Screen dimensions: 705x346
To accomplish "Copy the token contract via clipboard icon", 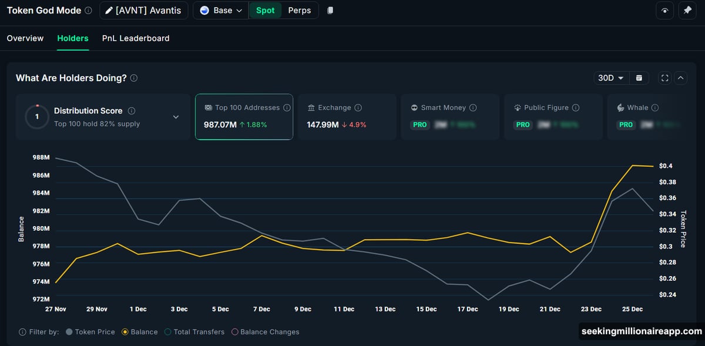I will (x=330, y=10).
